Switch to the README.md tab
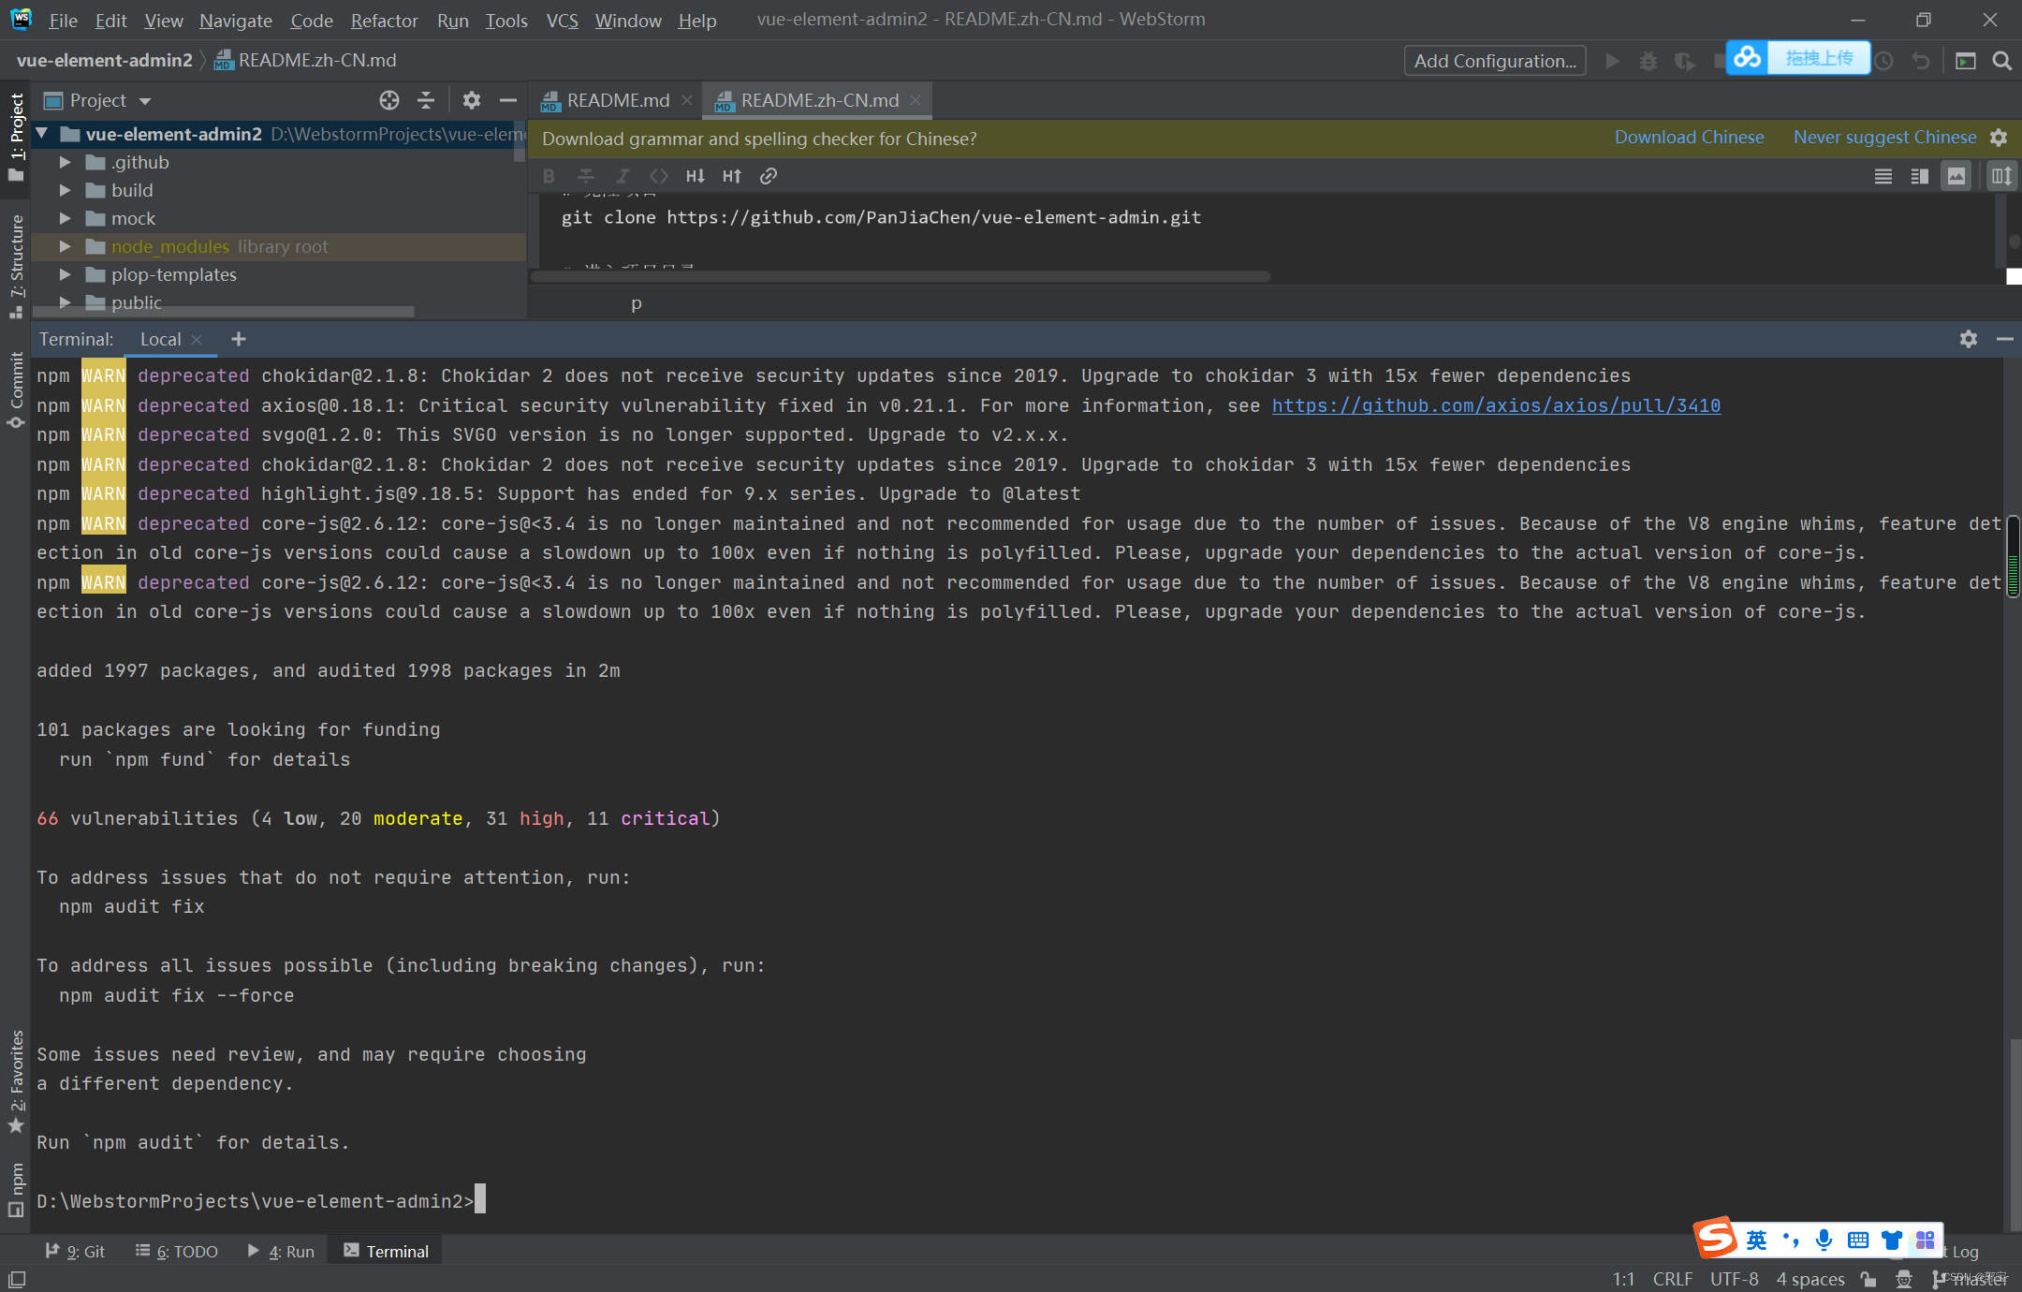Viewport: 2022px width, 1292px height. point(617,100)
